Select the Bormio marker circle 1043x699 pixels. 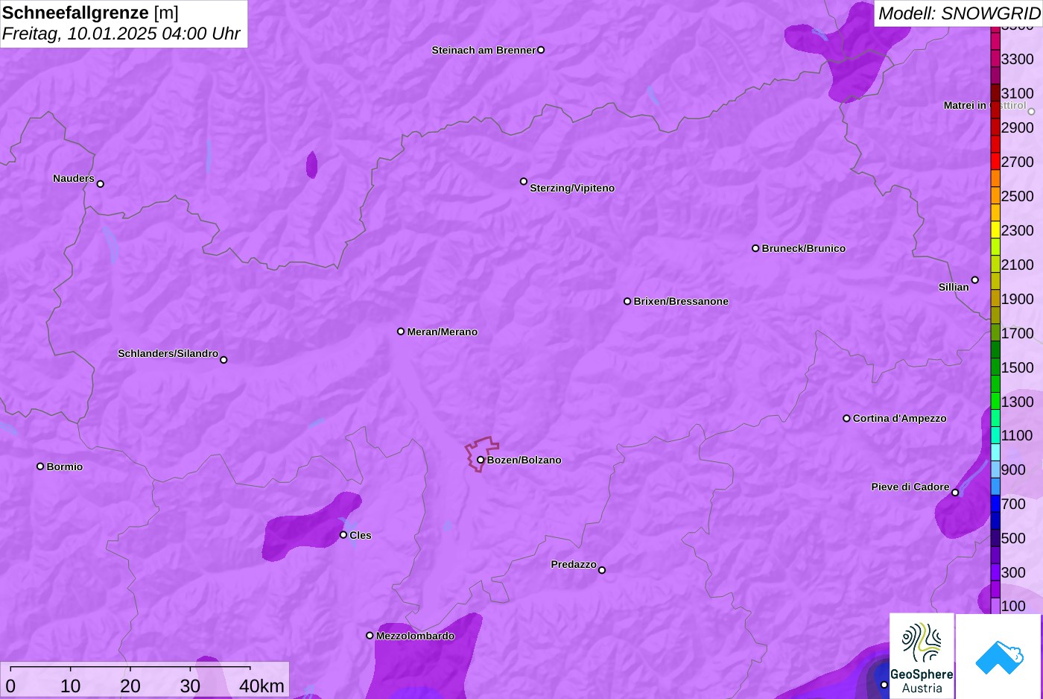tap(40, 466)
